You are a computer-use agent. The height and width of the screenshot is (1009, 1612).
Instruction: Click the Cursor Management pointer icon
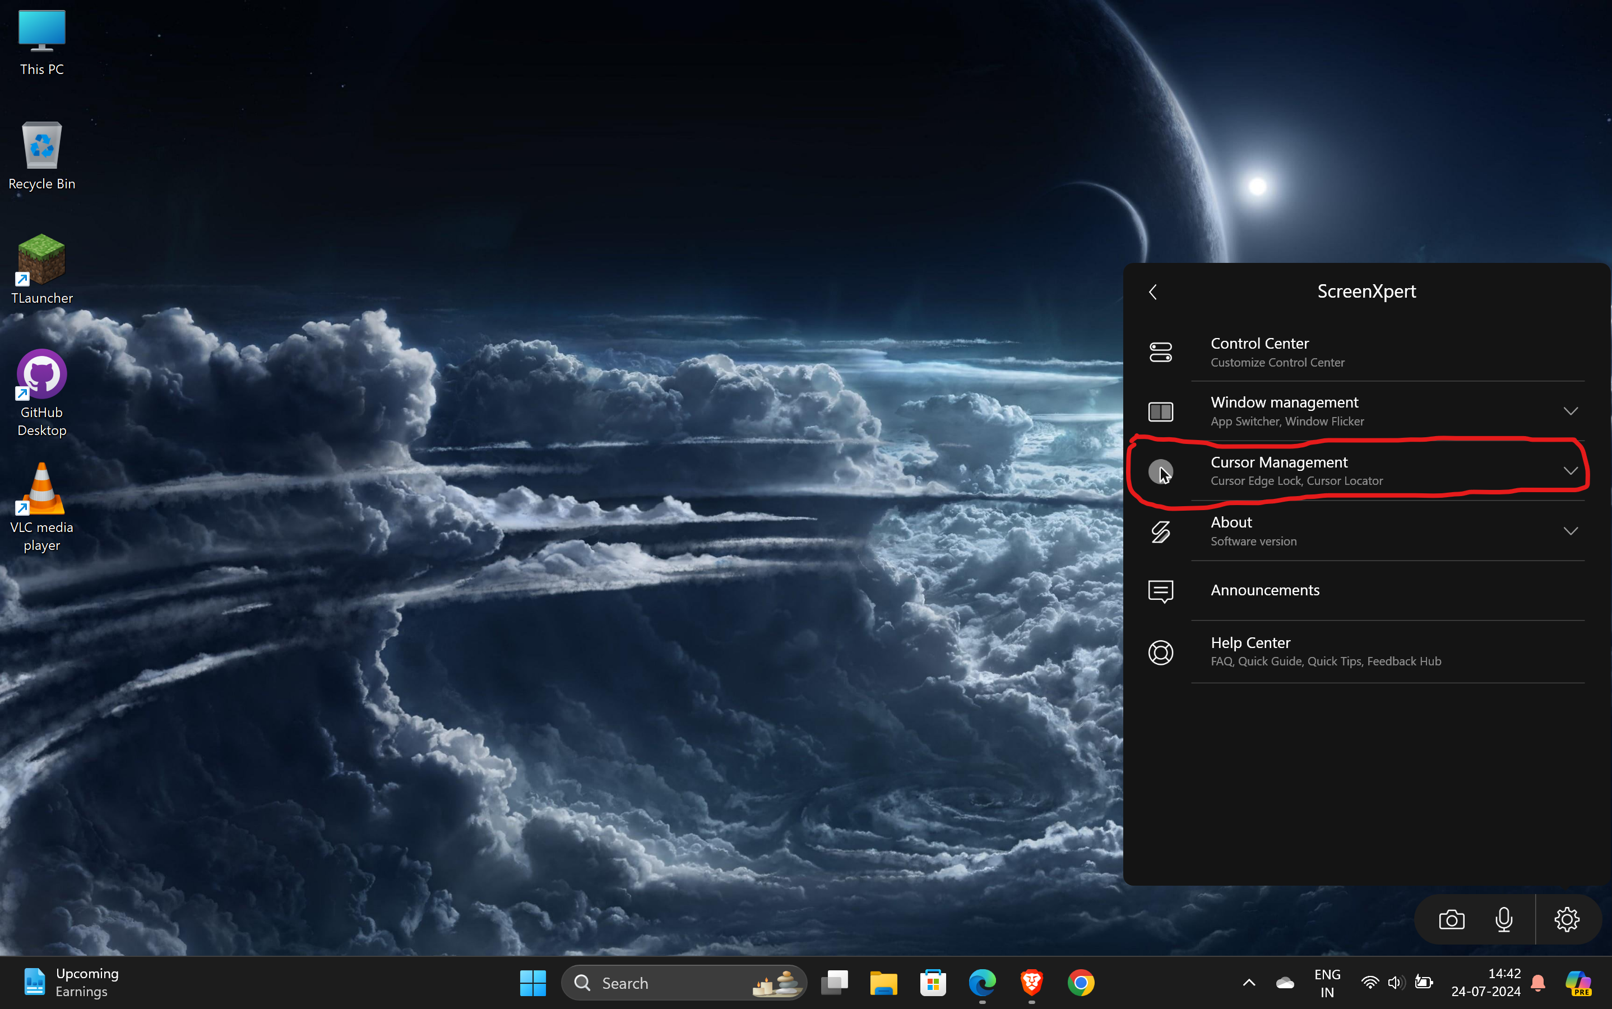(1160, 472)
